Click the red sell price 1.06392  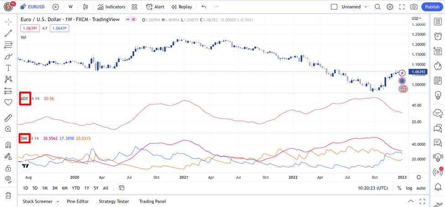[x=30, y=28]
